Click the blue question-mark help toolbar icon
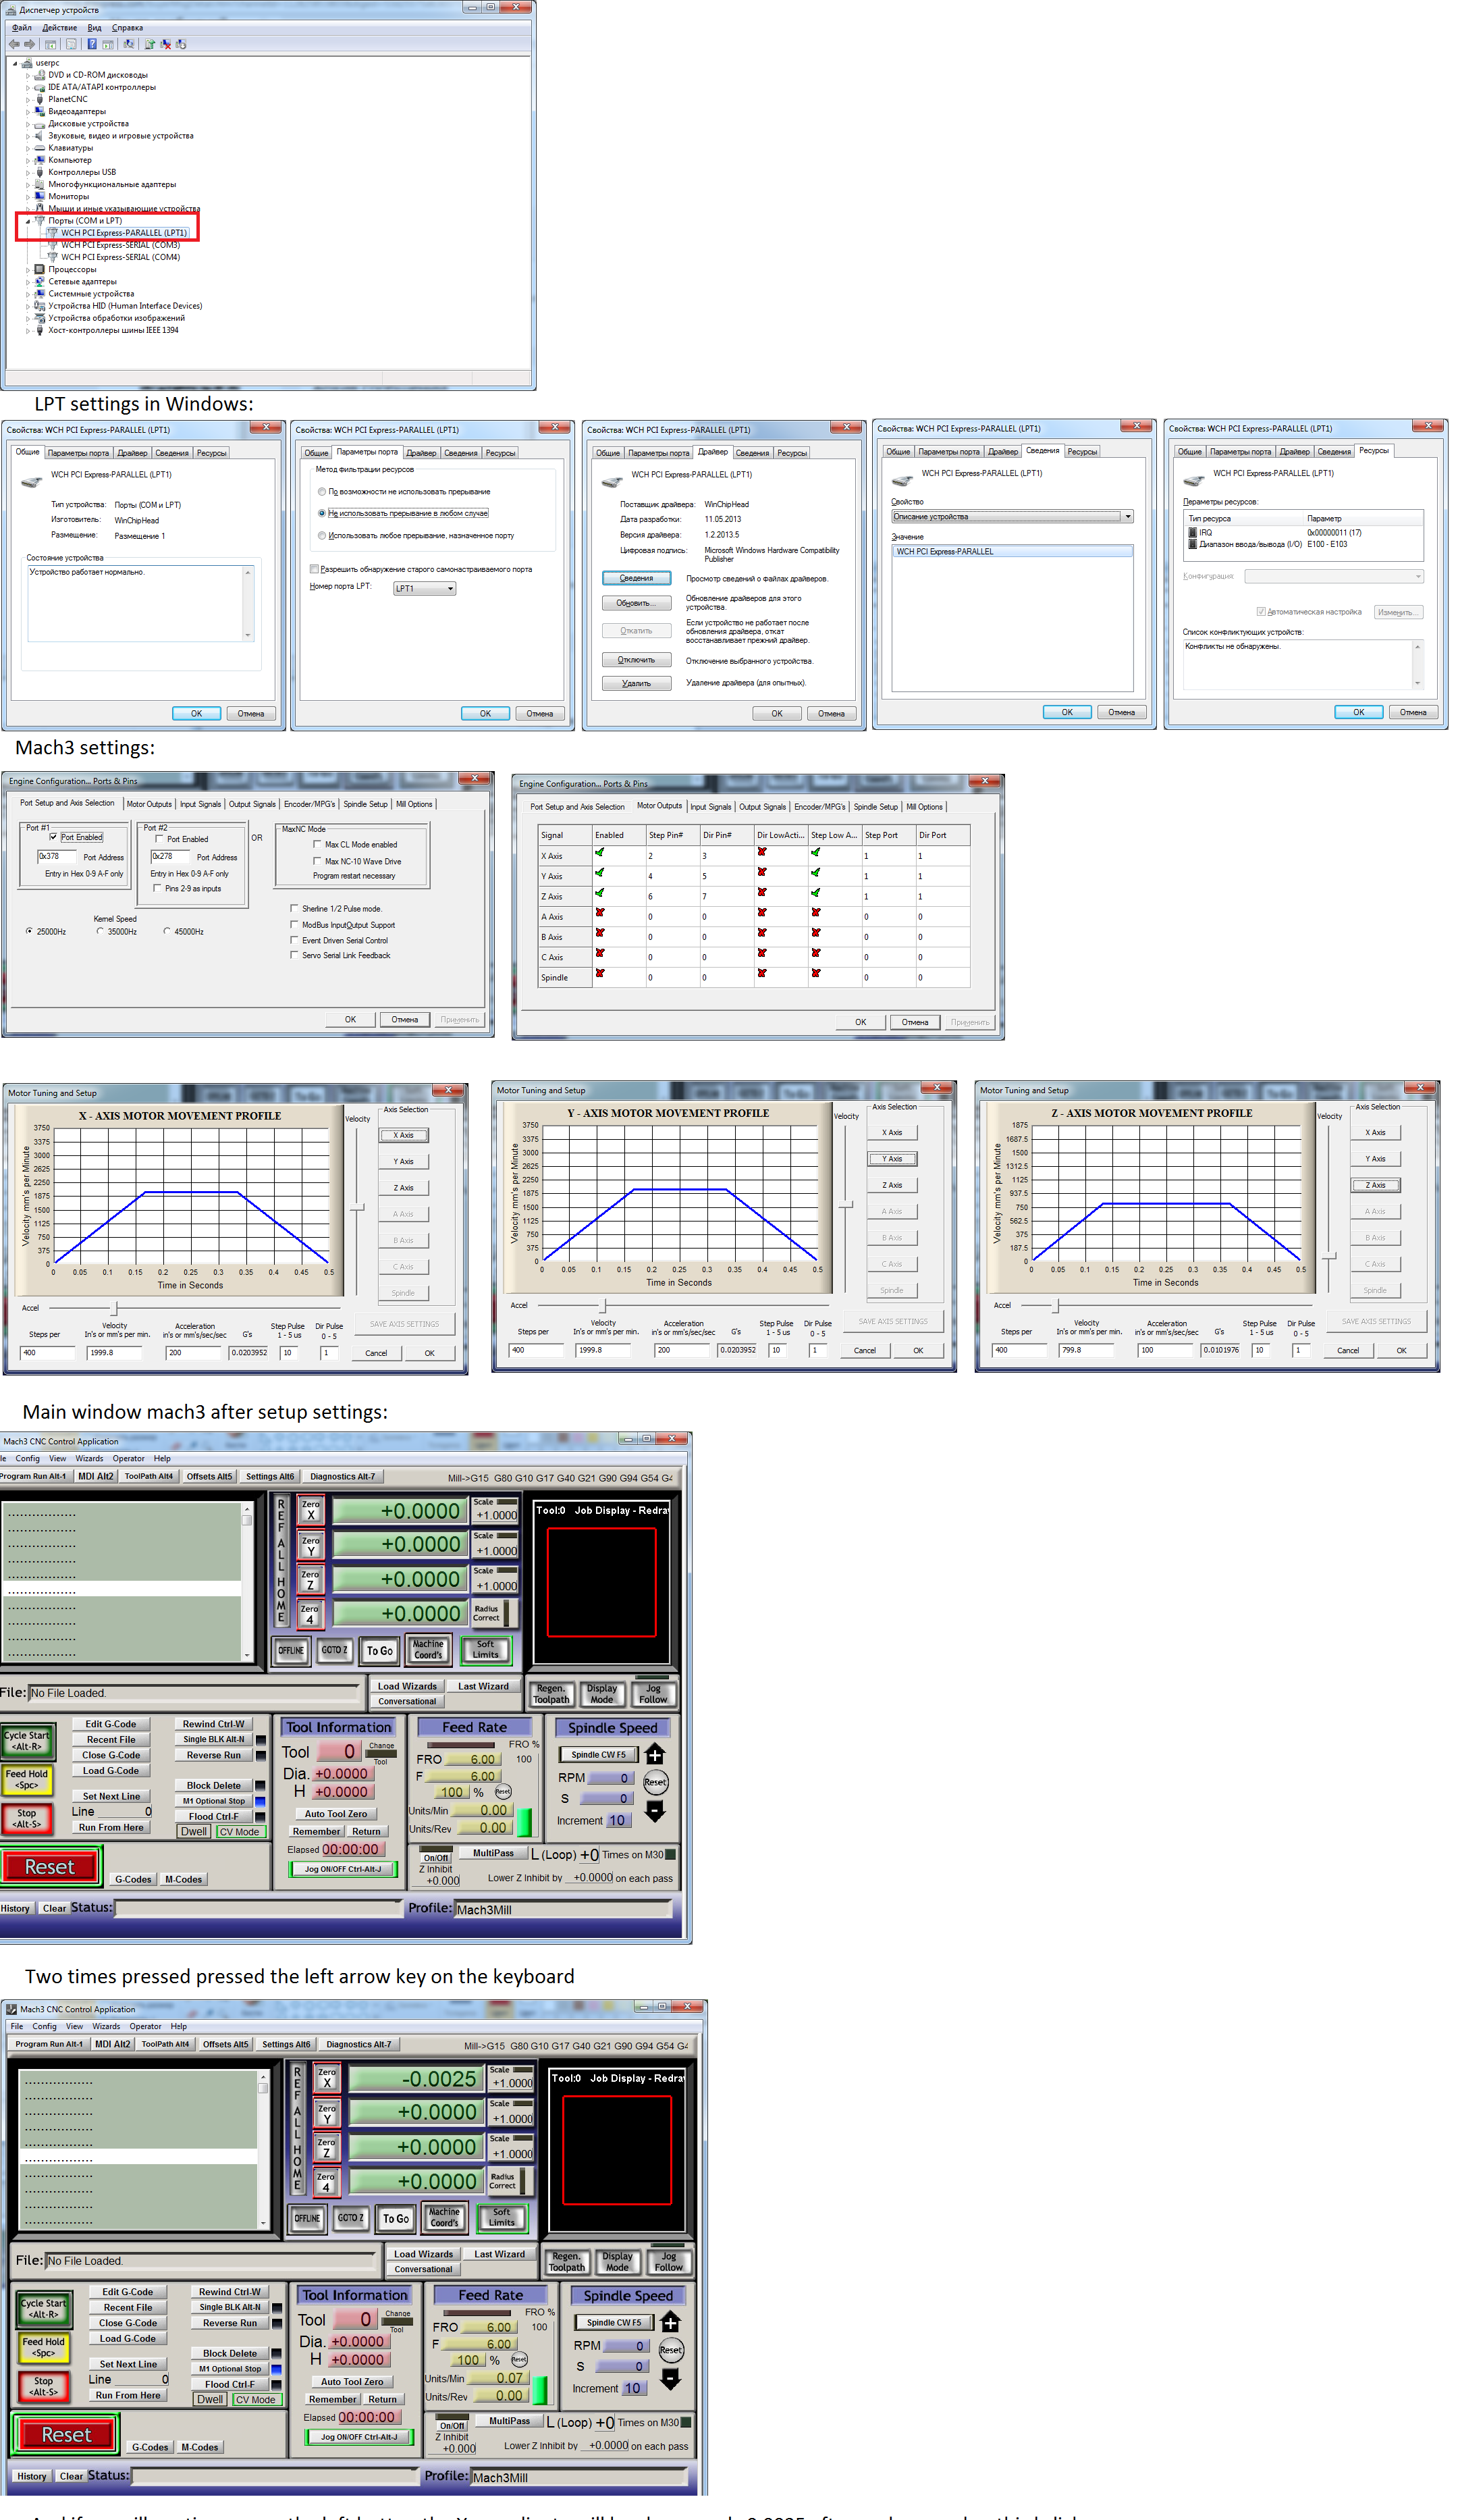This screenshot has width=1458, height=2520. [92, 44]
